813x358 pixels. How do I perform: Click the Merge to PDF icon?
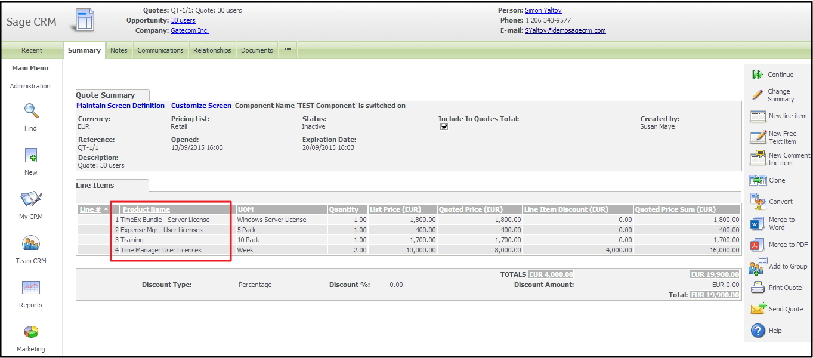758,245
